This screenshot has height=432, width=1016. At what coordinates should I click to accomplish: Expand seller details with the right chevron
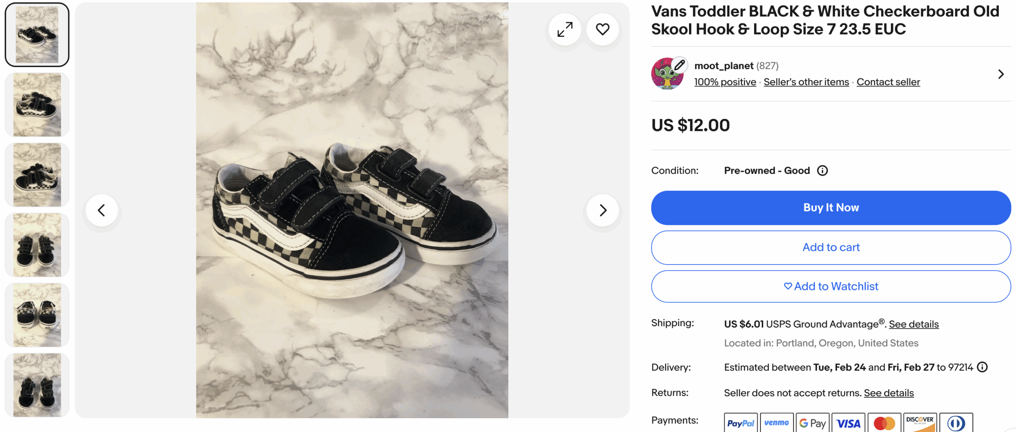[x=1001, y=74]
